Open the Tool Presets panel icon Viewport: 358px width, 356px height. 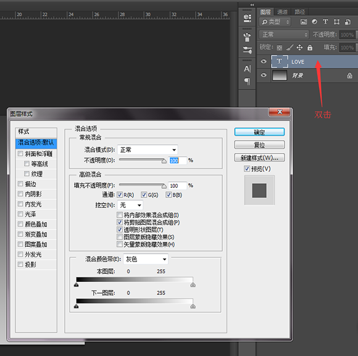coord(248,50)
